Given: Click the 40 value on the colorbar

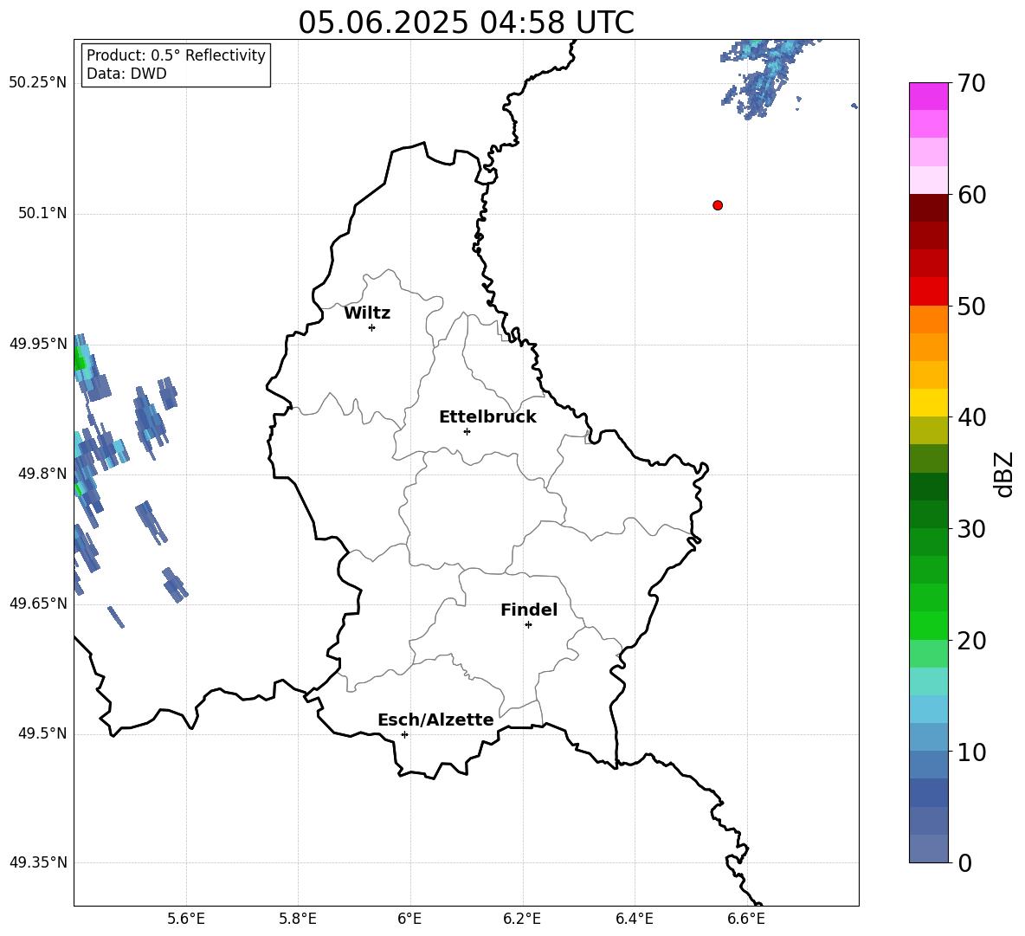Looking at the screenshot, I should pyautogui.click(x=971, y=417).
